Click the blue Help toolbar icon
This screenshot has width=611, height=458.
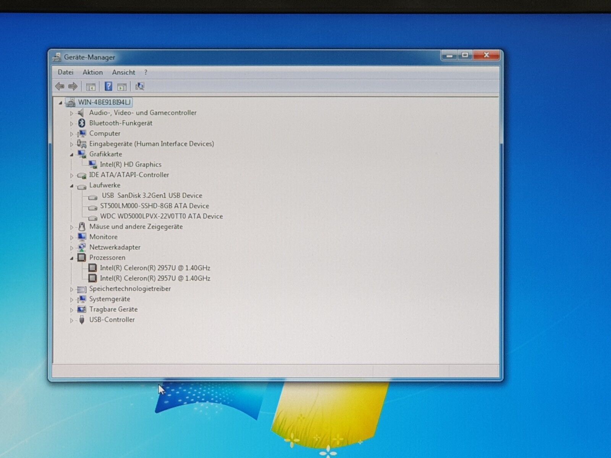coord(108,87)
